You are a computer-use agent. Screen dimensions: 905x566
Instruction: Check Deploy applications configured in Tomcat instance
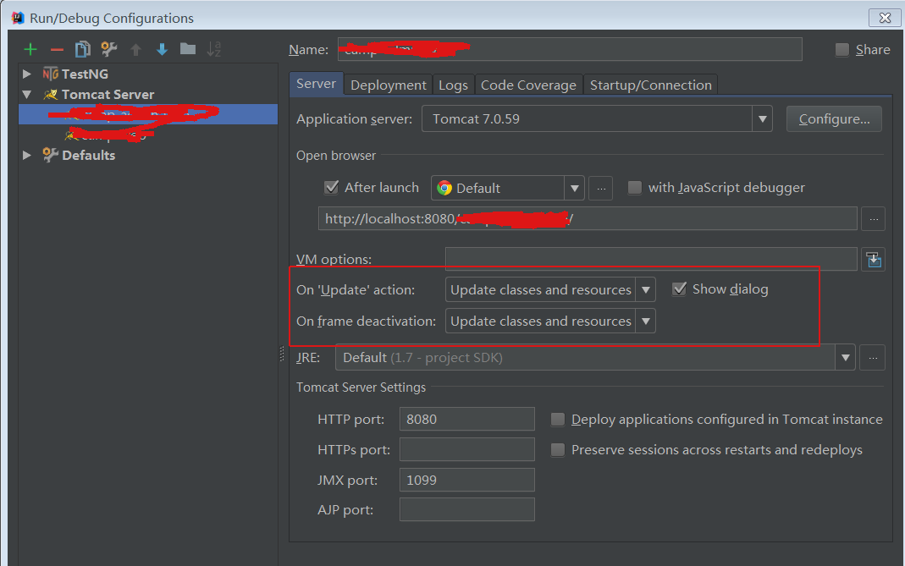[558, 420]
